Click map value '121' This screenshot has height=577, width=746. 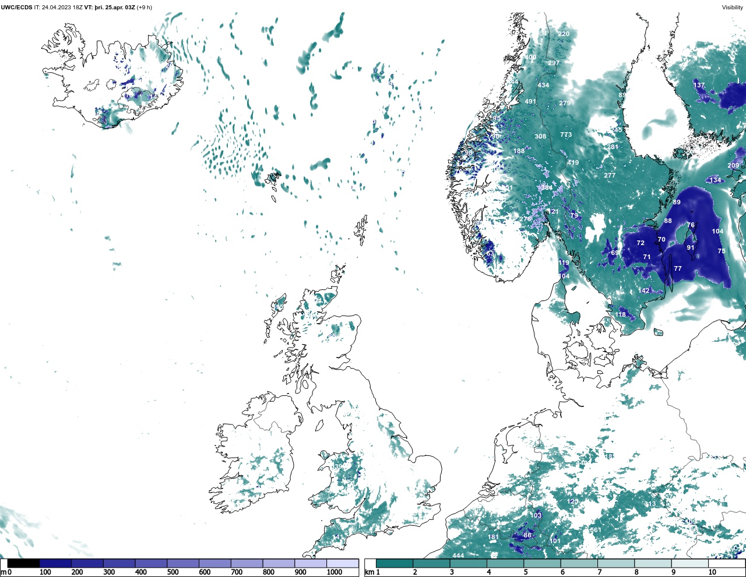point(553,211)
